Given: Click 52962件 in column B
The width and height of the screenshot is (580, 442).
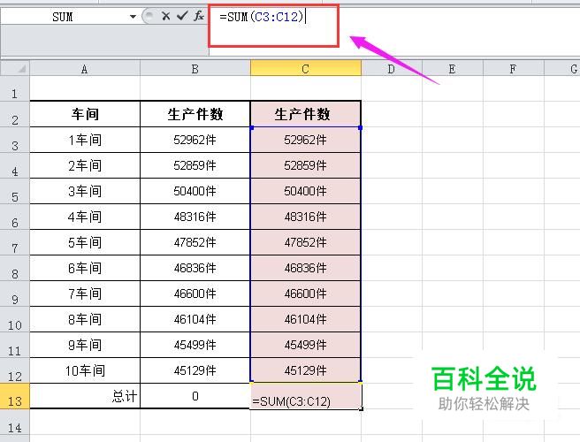Looking at the screenshot, I should click(195, 140).
